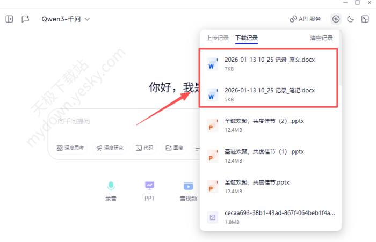Click the 录音 microphone icon
This screenshot has height=242, width=376.
click(x=111, y=186)
